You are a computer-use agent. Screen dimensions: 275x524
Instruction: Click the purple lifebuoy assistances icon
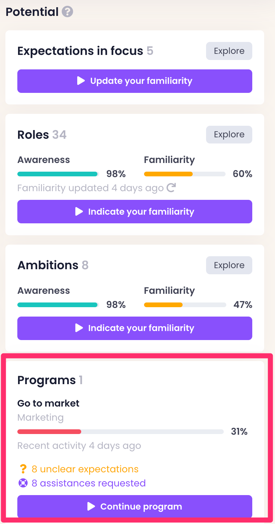(x=23, y=483)
